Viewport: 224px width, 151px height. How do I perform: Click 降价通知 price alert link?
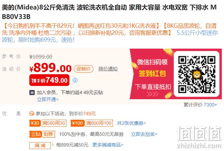tap(108, 69)
